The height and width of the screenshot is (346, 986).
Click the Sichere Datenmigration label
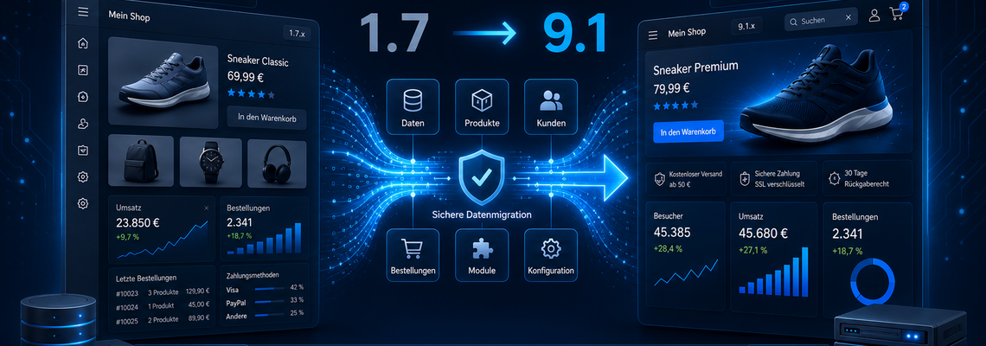click(x=482, y=215)
